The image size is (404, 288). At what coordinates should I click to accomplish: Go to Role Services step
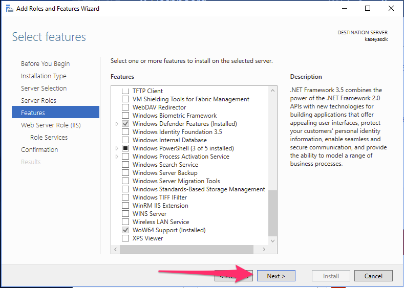pyautogui.click(x=49, y=138)
